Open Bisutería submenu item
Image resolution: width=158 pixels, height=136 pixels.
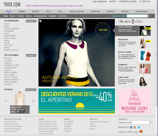click(x=53, y=16)
